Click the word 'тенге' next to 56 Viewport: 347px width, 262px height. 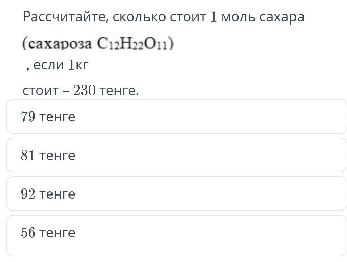[57, 233]
